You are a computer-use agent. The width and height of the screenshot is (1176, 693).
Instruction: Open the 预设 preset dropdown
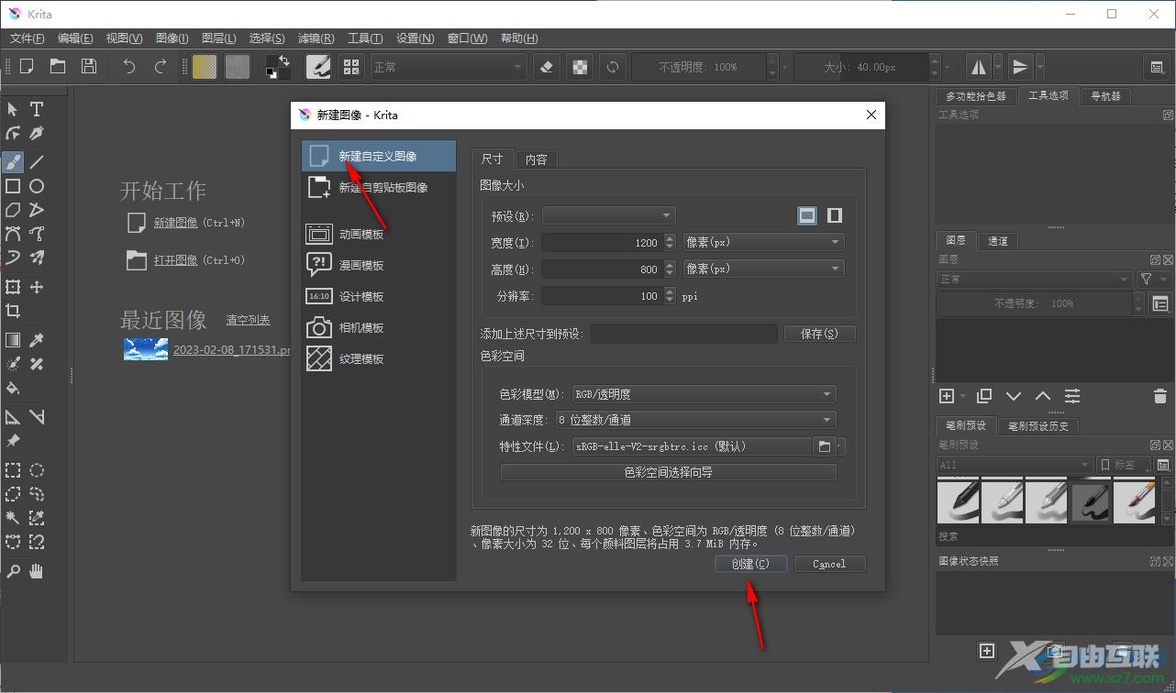point(609,215)
